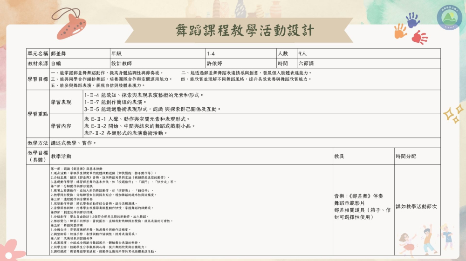Select the 學習目標 label cell
Image resolution: width=466 pixels, height=261 pixels.
pyautogui.click(x=38, y=79)
